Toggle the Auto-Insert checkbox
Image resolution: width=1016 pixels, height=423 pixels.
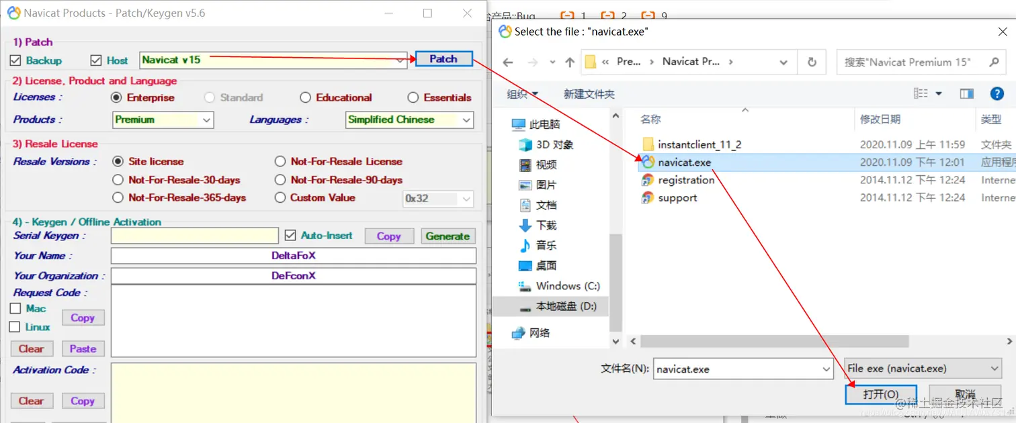290,235
